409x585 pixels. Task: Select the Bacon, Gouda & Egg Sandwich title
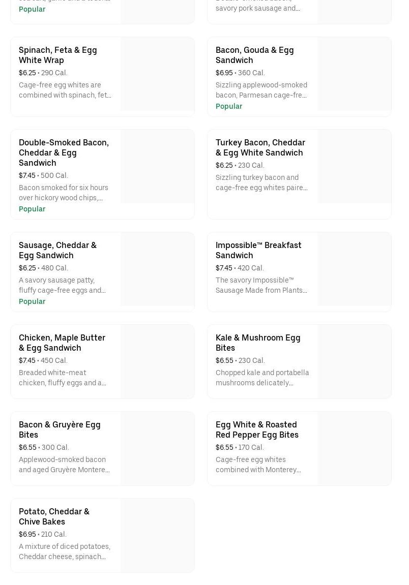click(x=254, y=55)
